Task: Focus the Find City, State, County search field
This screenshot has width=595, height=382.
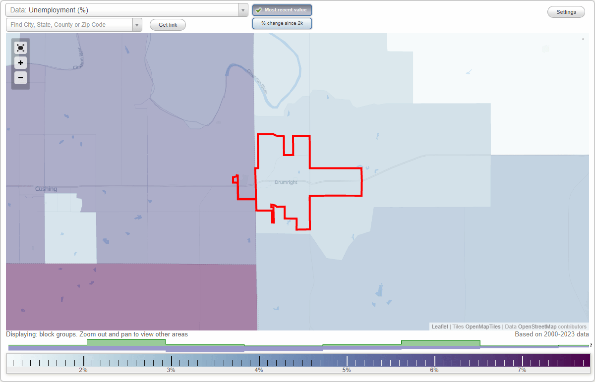Action: tap(69, 25)
